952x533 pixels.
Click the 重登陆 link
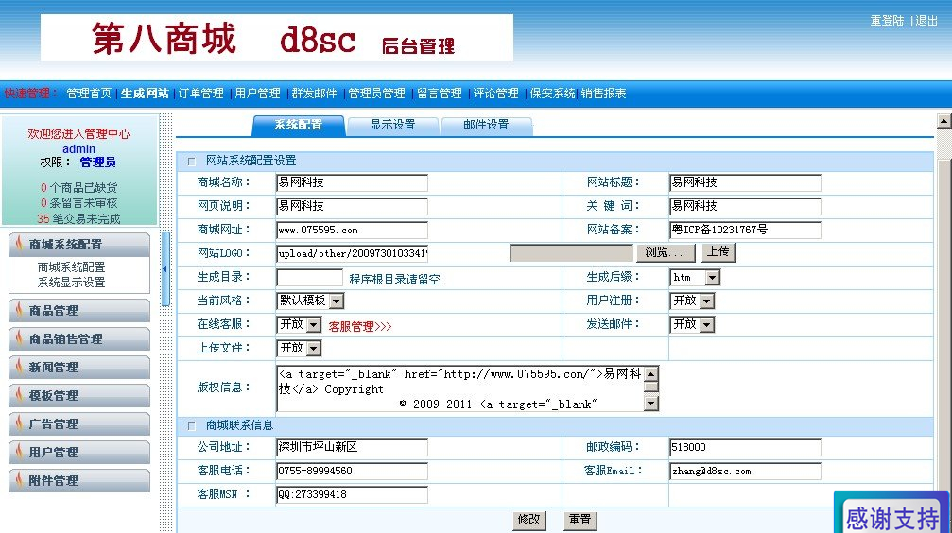click(x=887, y=21)
